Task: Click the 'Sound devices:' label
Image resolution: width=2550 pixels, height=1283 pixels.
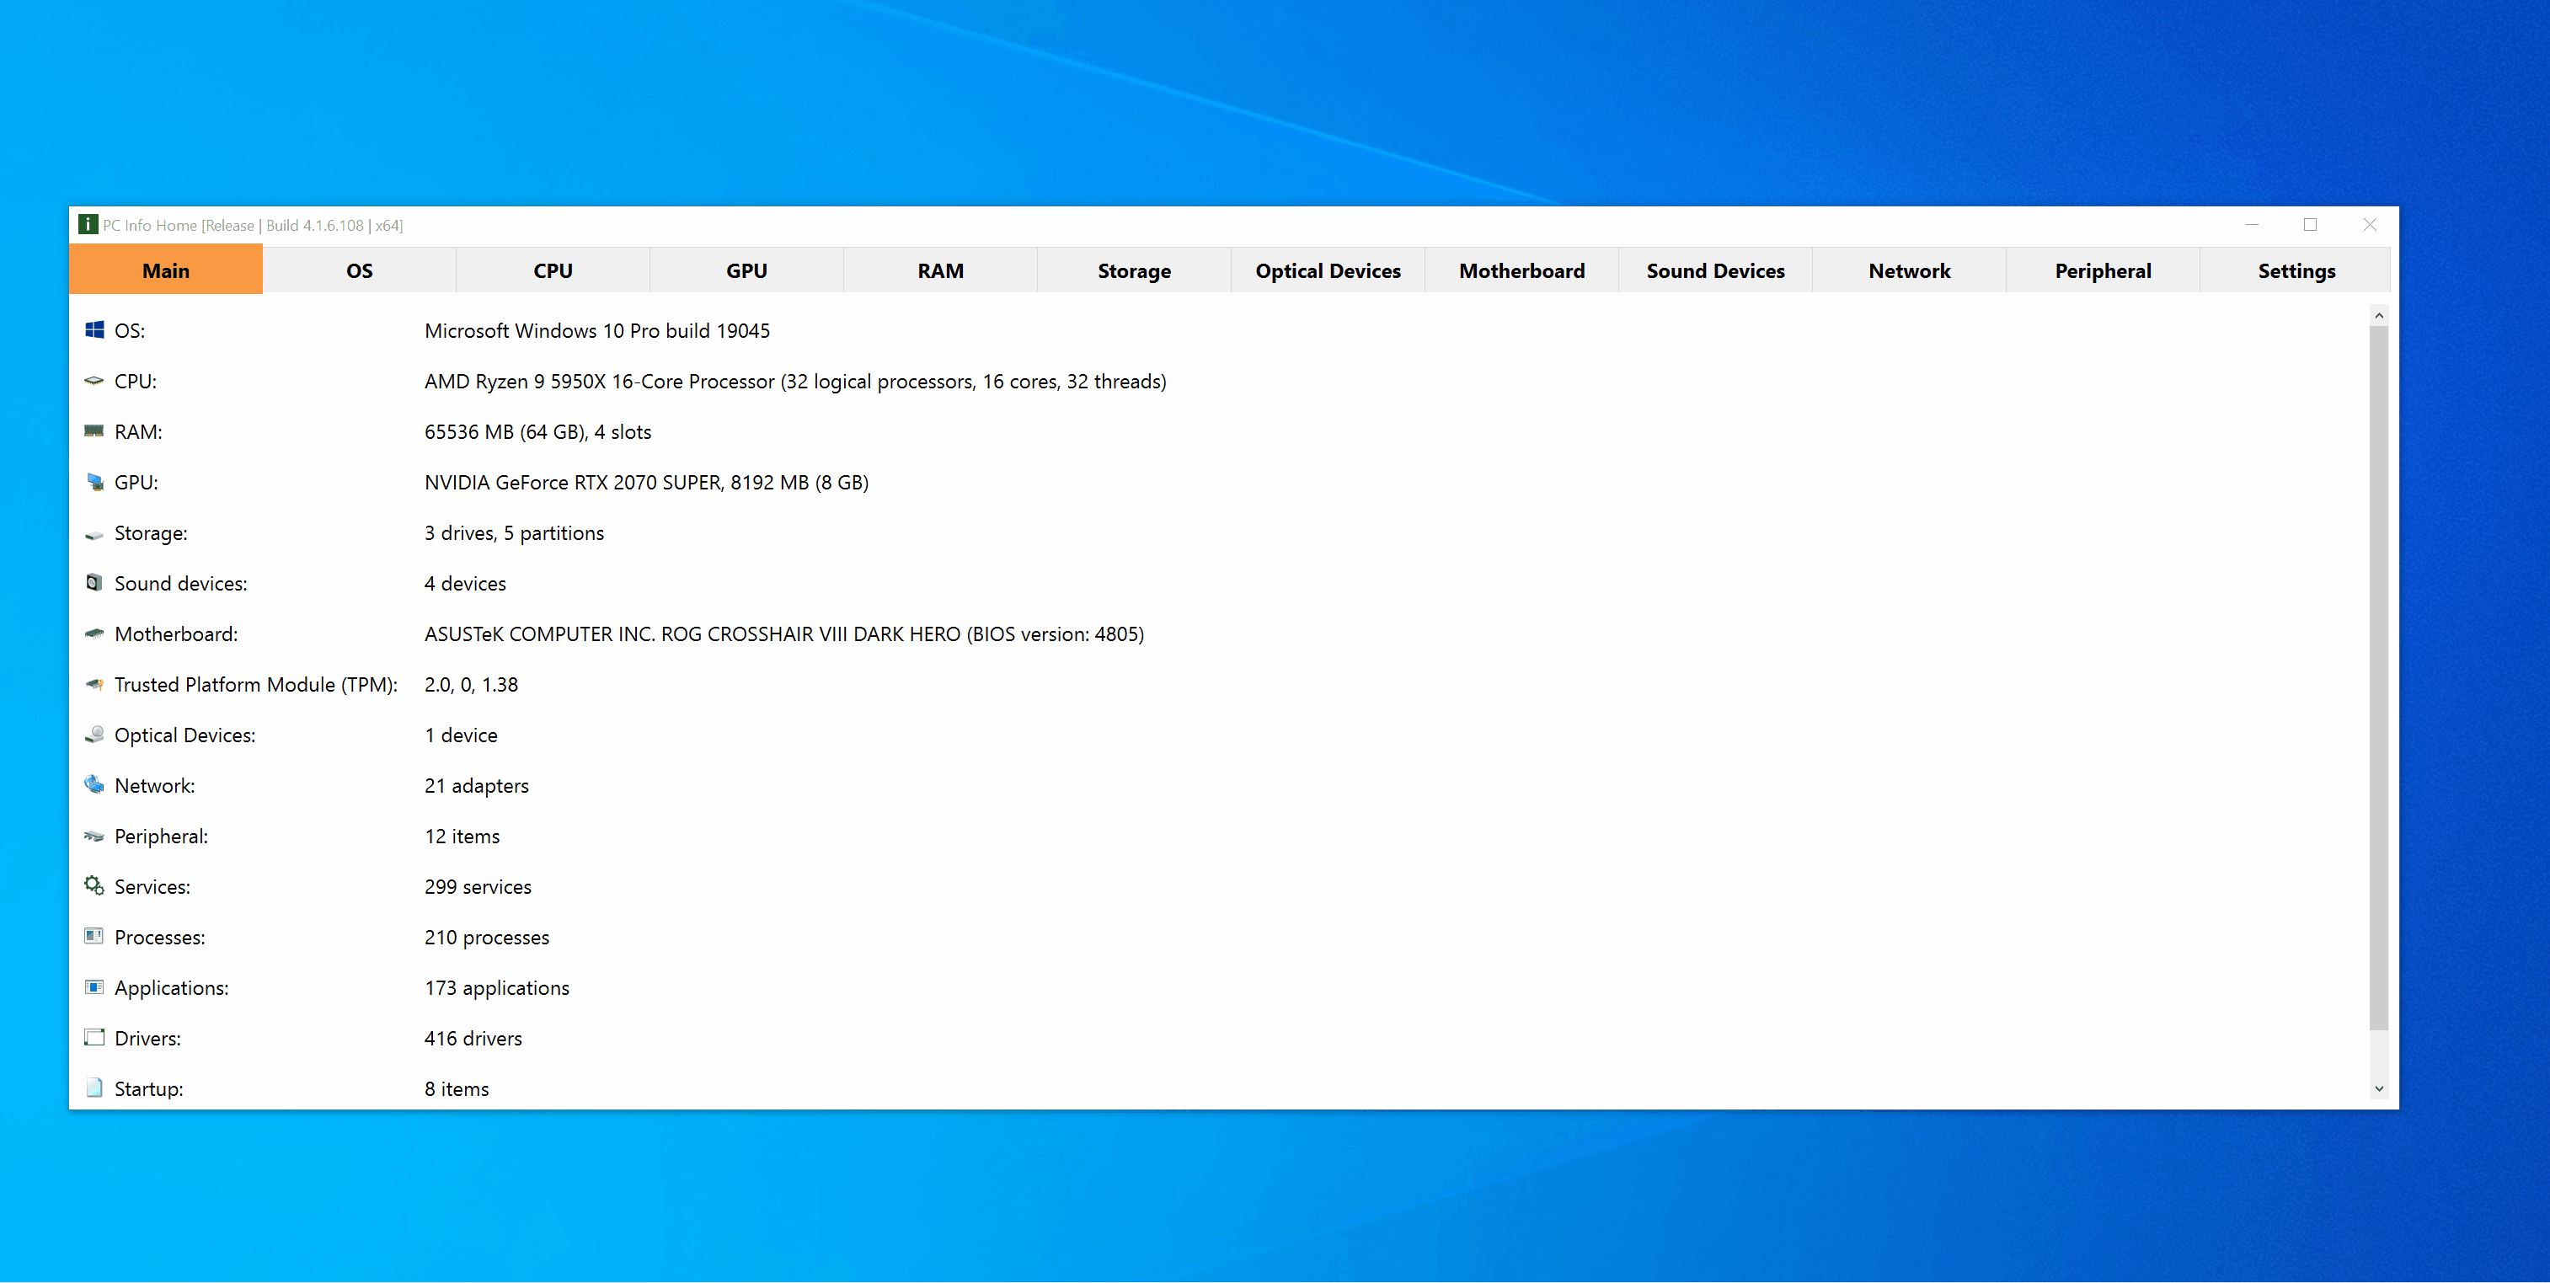Action: pyautogui.click(x=181, y=583)
